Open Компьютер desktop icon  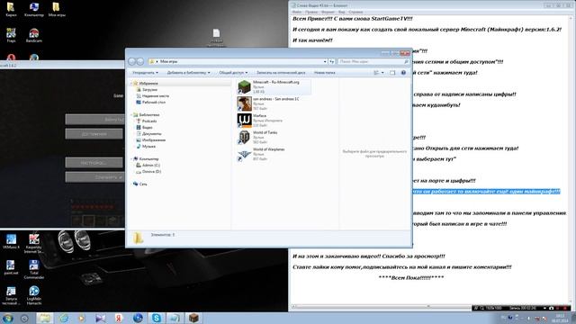pos(34,10)
